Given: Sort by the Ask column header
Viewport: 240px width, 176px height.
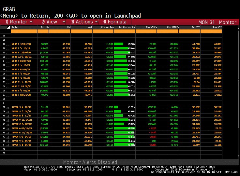Looking at the screenshot, I should [90, 27].
